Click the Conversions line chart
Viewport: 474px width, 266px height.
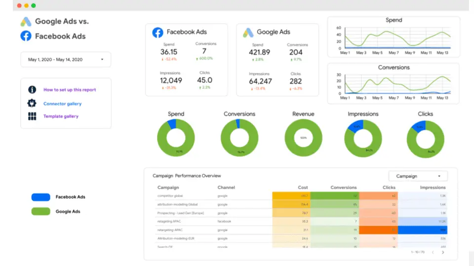click(x=394, y=84)
